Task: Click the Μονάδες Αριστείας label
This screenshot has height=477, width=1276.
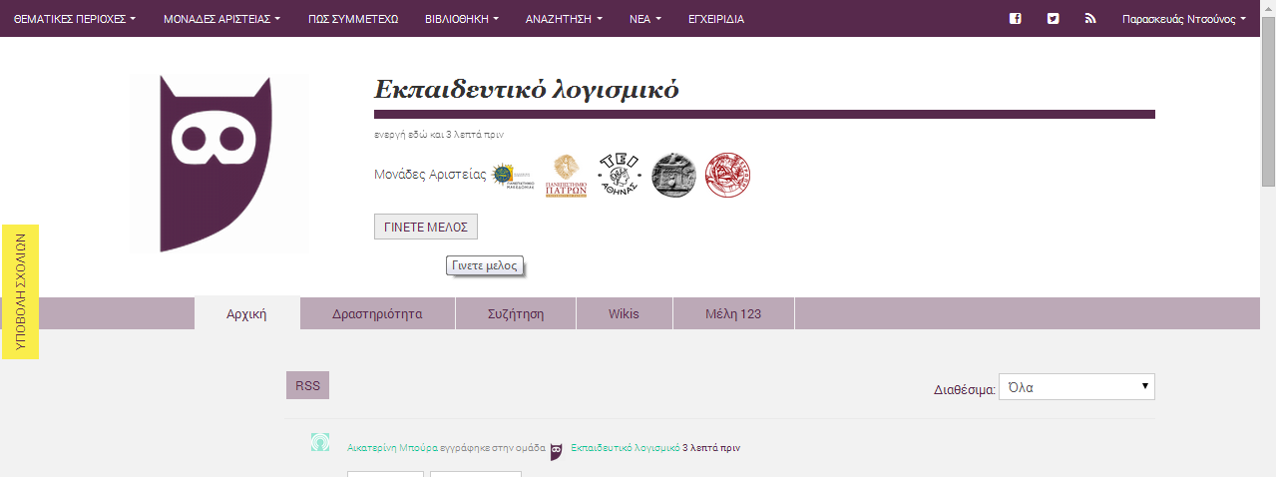Action: pyautogui.click(x=430, y=175)
